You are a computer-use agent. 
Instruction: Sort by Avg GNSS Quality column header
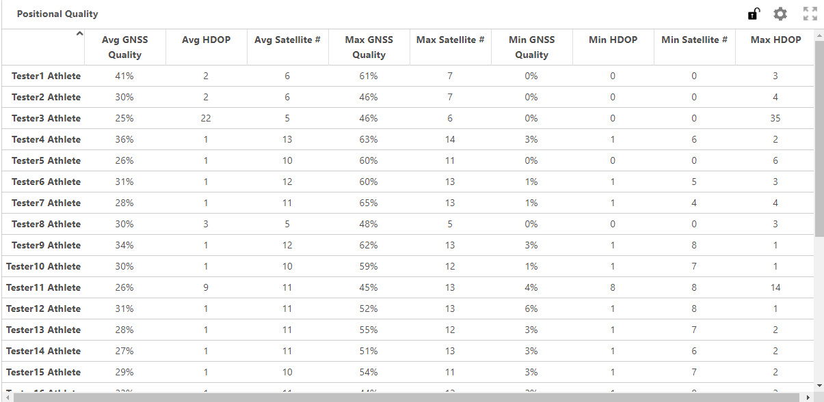pyautogui.click(x=124, y=47)
